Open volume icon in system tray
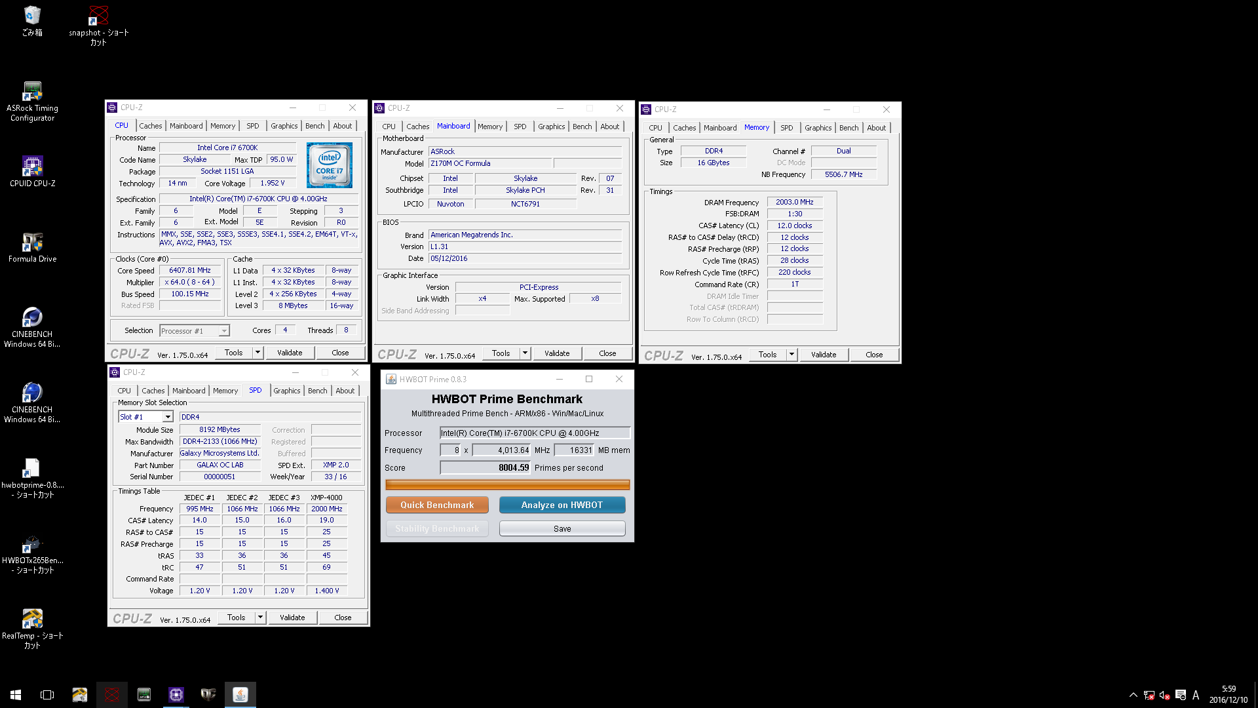Viewport: 1258px width, 708px height. pos(1164,695)
